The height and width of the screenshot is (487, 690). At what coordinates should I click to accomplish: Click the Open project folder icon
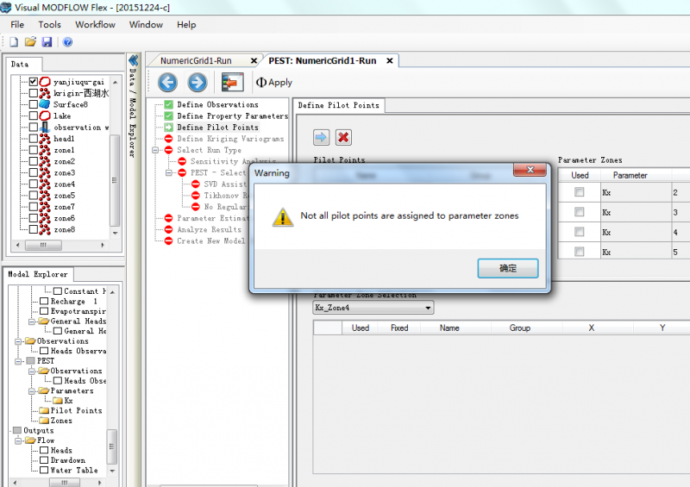[30, 41]
